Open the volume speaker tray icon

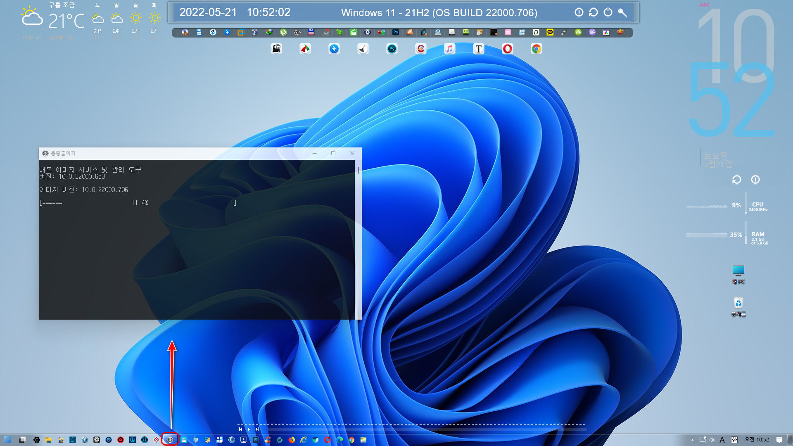click(x=712, y=440)
